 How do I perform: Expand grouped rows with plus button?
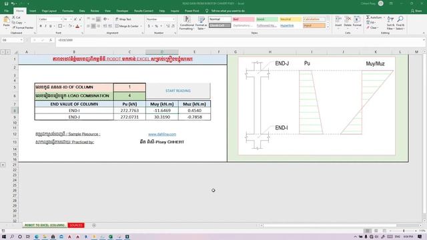click(x=3, y=165)
